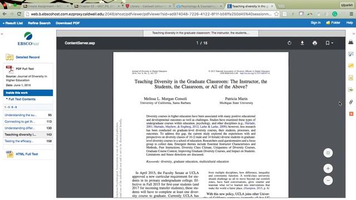This screenshot has width=356, height=200.
Task: Collapse the right tools panel
Action: click(x=354, y=33)
